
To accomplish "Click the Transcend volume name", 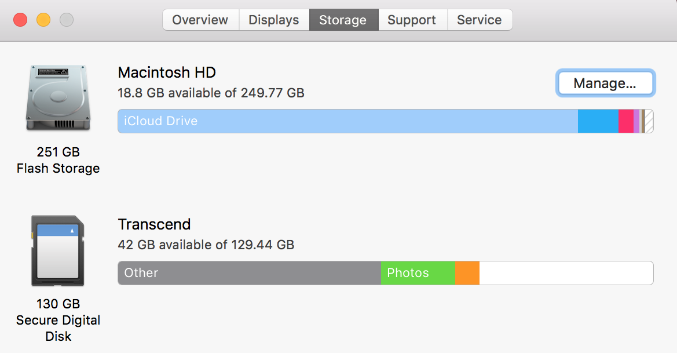I will click(x=154, y=224).
